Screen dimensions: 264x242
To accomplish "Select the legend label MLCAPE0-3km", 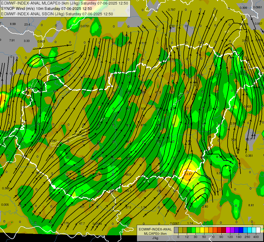I will tap(155, 234).
